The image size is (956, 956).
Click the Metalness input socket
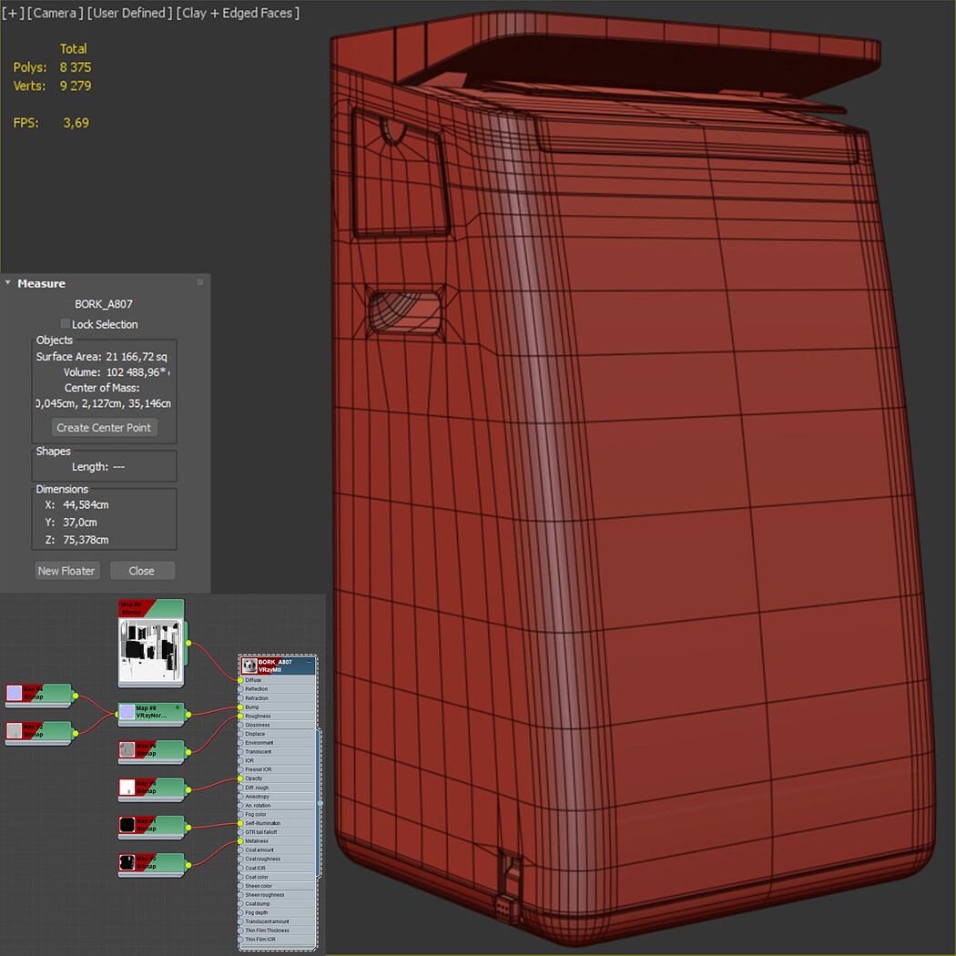click(240, 841)
